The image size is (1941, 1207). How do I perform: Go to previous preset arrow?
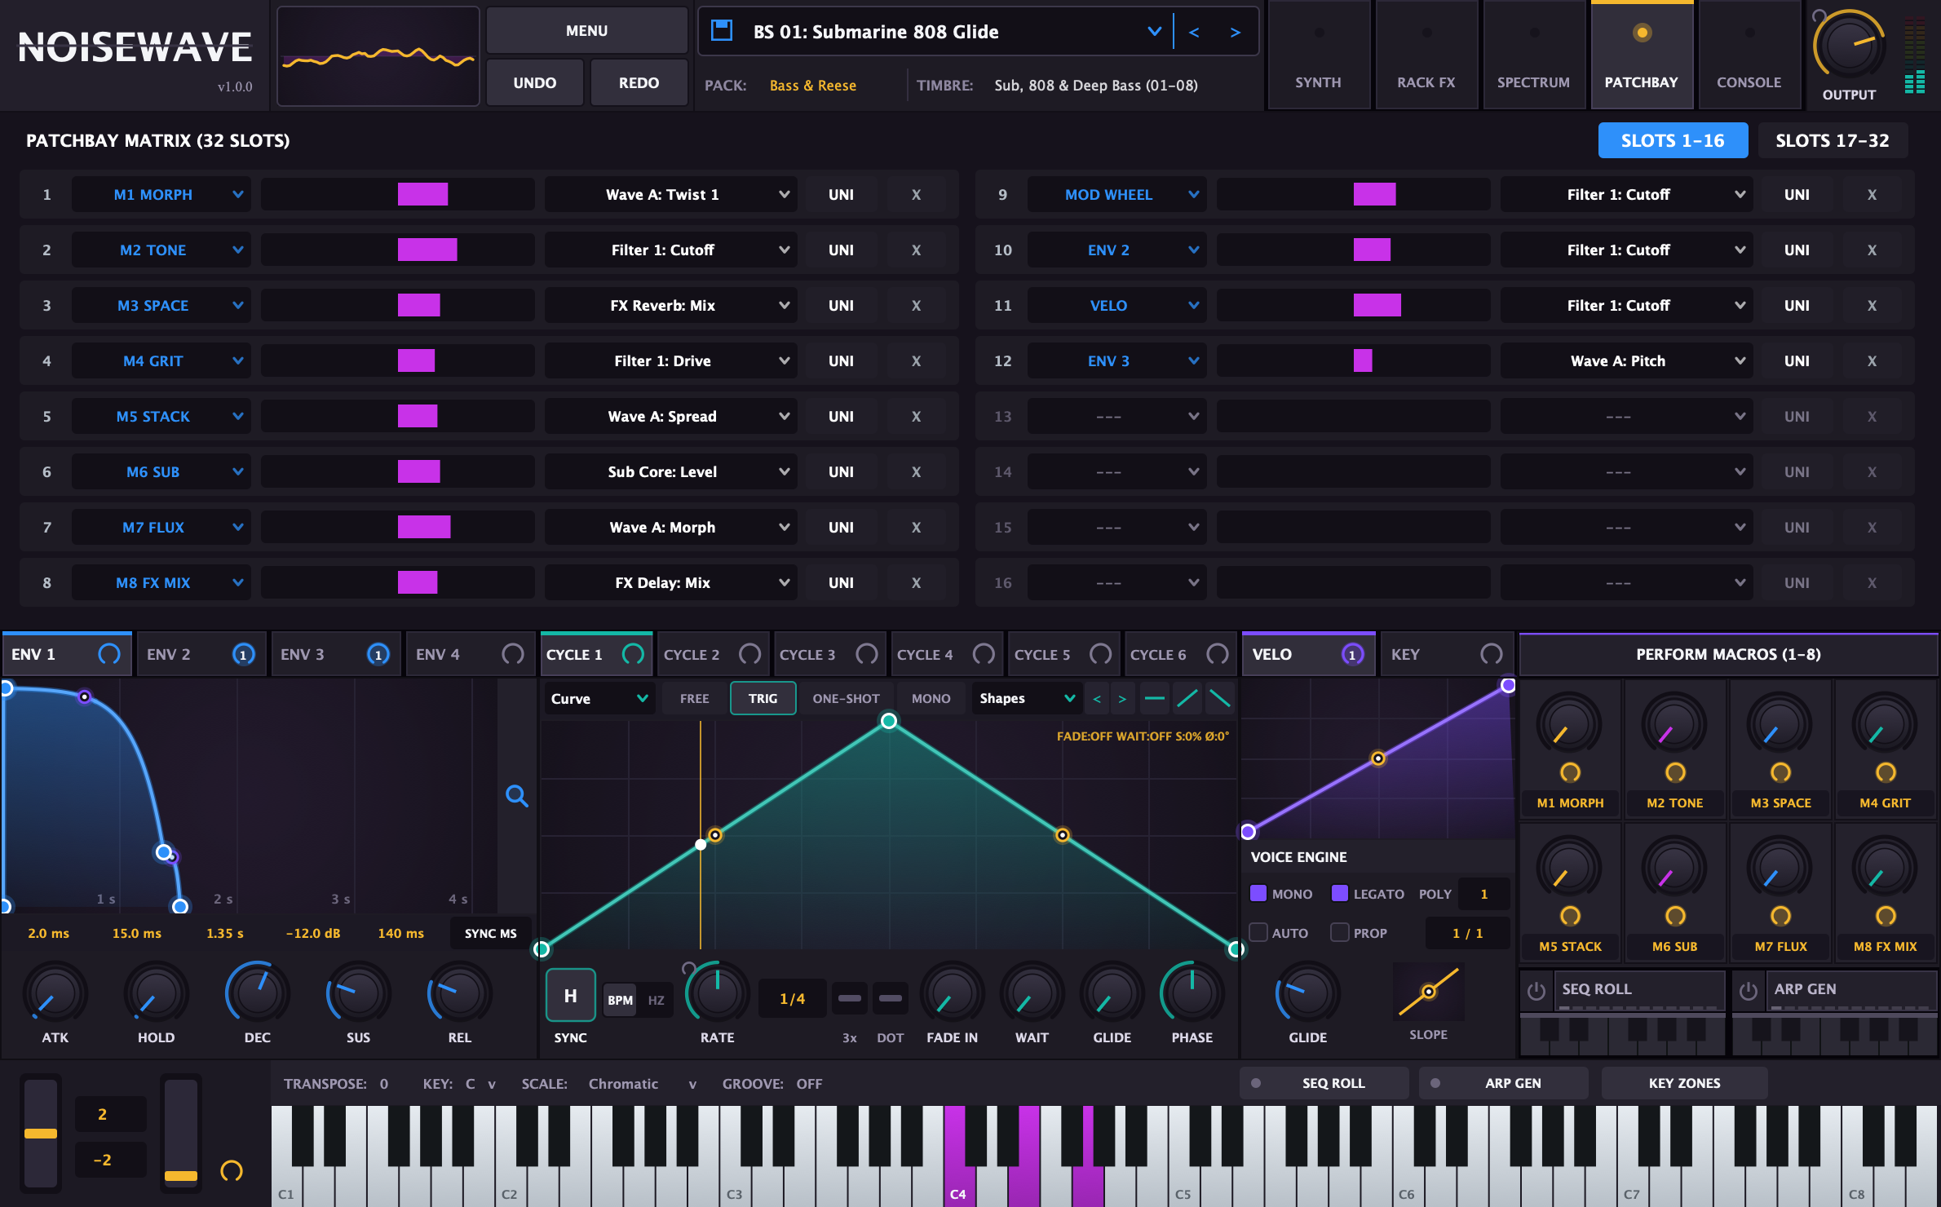click(1194, 32)
